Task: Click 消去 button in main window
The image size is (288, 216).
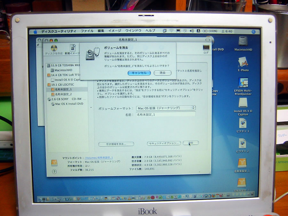Action: [191, 143]
